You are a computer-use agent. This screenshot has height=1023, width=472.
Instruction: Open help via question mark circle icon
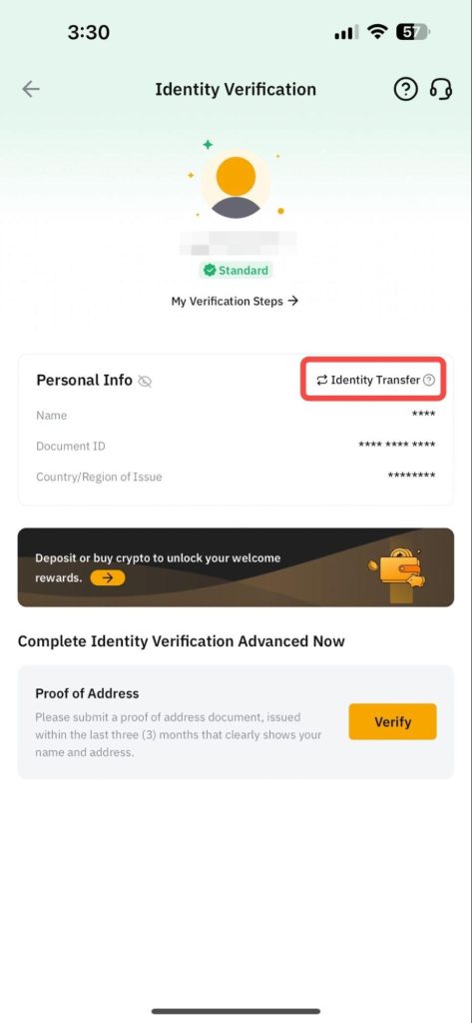click(405, 89)
